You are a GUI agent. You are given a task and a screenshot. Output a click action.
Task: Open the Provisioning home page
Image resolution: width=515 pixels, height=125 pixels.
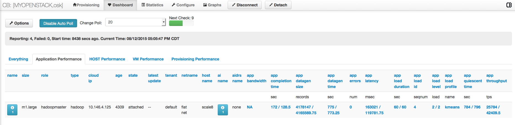pyautogui.click(x=86, y=5)
